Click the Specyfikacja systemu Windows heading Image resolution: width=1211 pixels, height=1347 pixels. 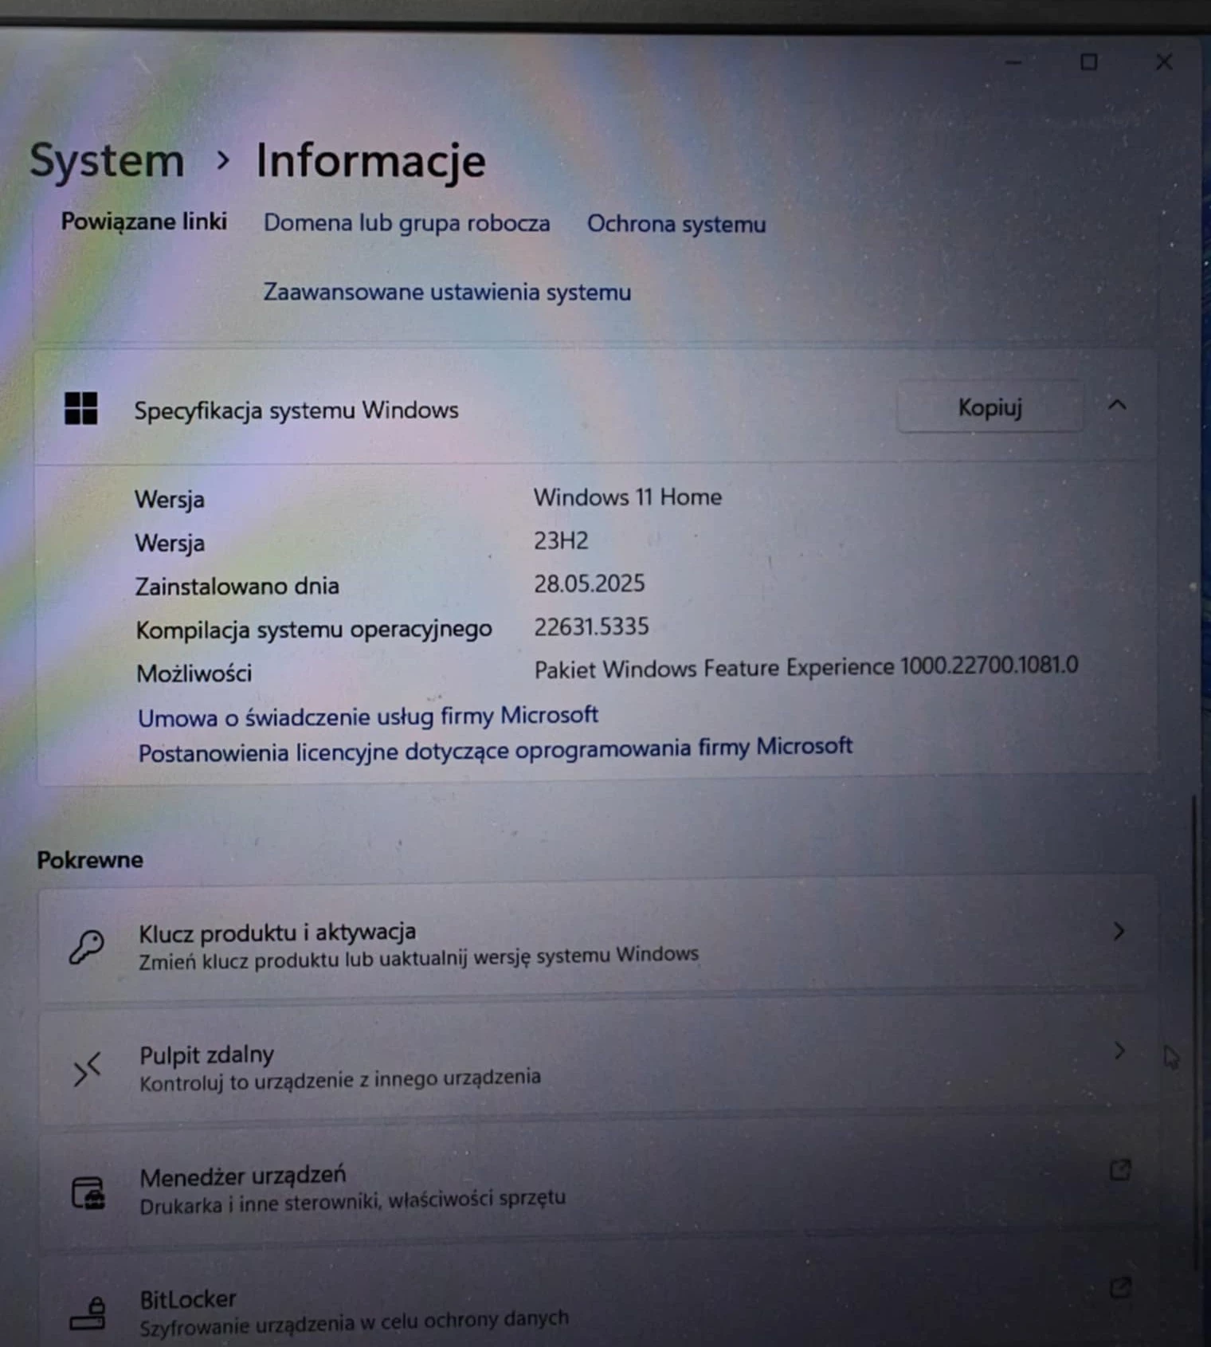296,410
